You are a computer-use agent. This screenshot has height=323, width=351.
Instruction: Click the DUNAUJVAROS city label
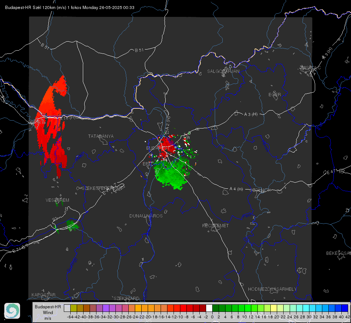point(146,216)
